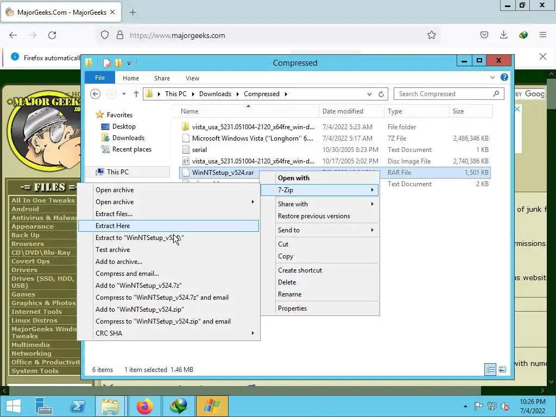Choose Add to "WinNTSetup_v524.7z"
556x417 pixels.
click(x=168, y=286)
